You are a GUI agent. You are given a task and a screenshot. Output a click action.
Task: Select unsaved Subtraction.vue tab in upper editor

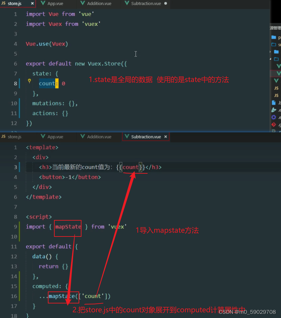tap(146, 4)
